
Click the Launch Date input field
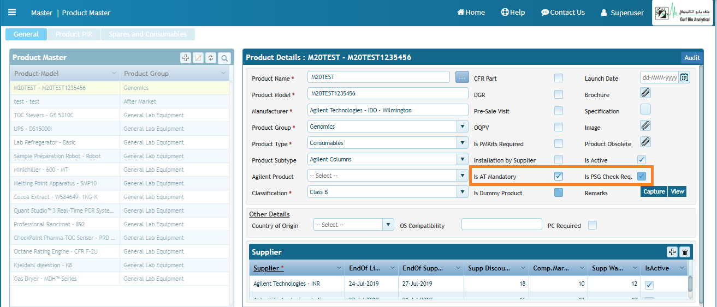click(659, 77)
